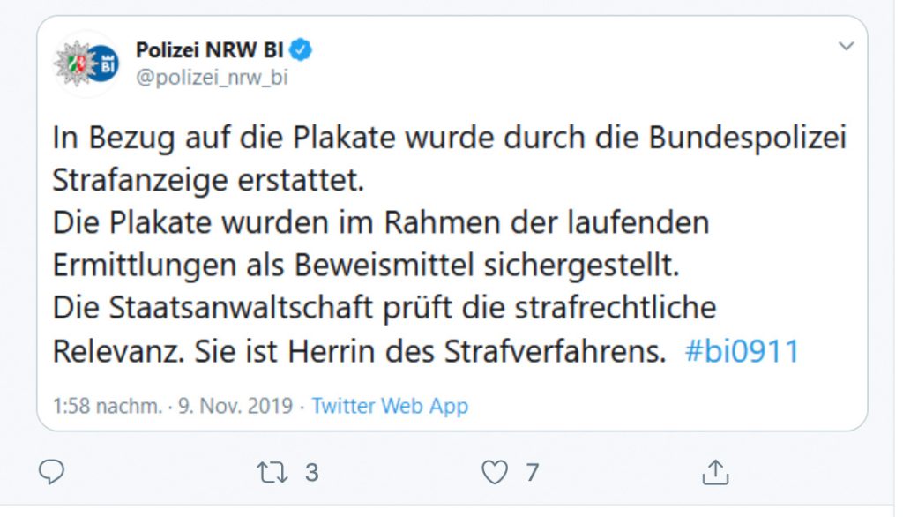Like the tweet with the heart icon

pyautogui.click(x=495, y=473)
